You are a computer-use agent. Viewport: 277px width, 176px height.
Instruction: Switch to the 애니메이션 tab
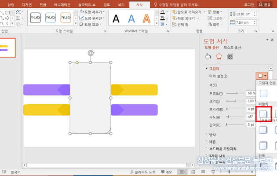click(x=62, y=5)
